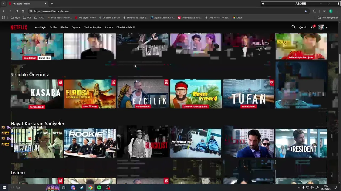The height and width of the screenshot is (191, 341).
Task: Switch to the Çocuk profile link
Action: [303, 27]
